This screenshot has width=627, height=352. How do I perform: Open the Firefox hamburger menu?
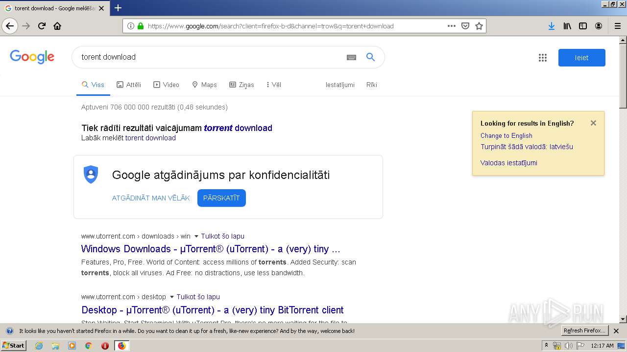coord(617,26)
